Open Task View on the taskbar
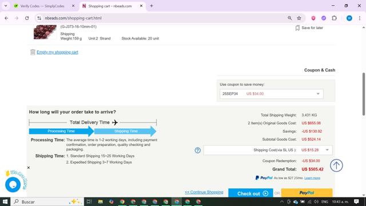 89,201
